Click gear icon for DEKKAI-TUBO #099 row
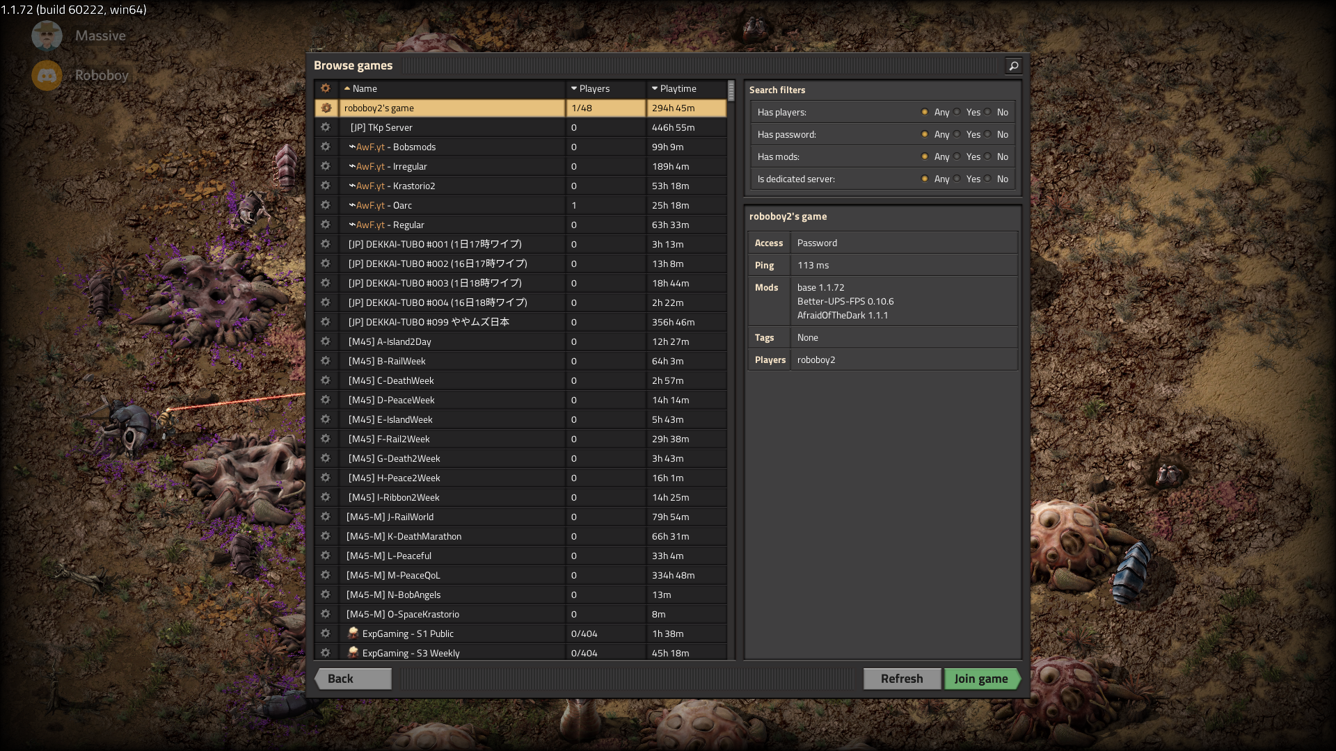The image size is (1336, 751). (326, 322)
